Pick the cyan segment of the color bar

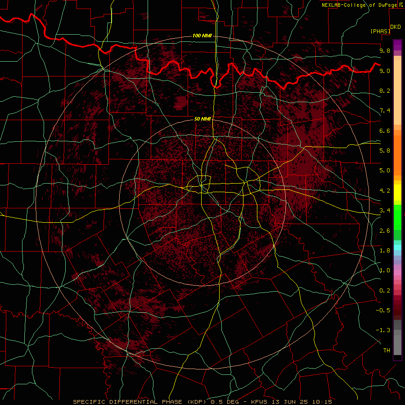click(x=397, y=247)
